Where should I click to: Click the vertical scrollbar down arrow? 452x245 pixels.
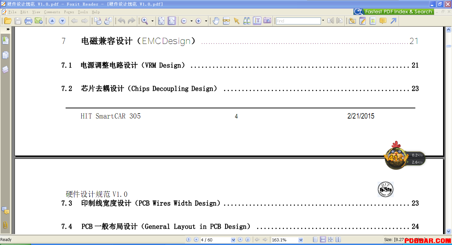coord(449,231)
